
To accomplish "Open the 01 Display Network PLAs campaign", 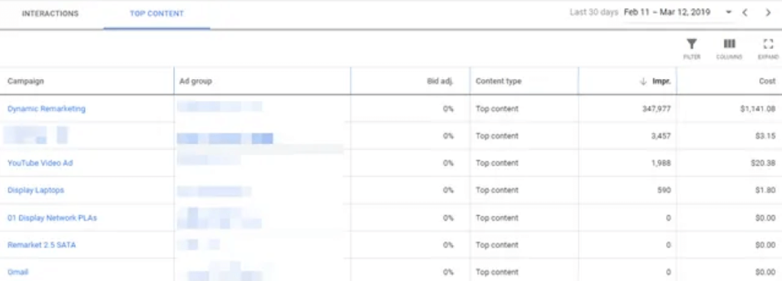I will 52,217.
